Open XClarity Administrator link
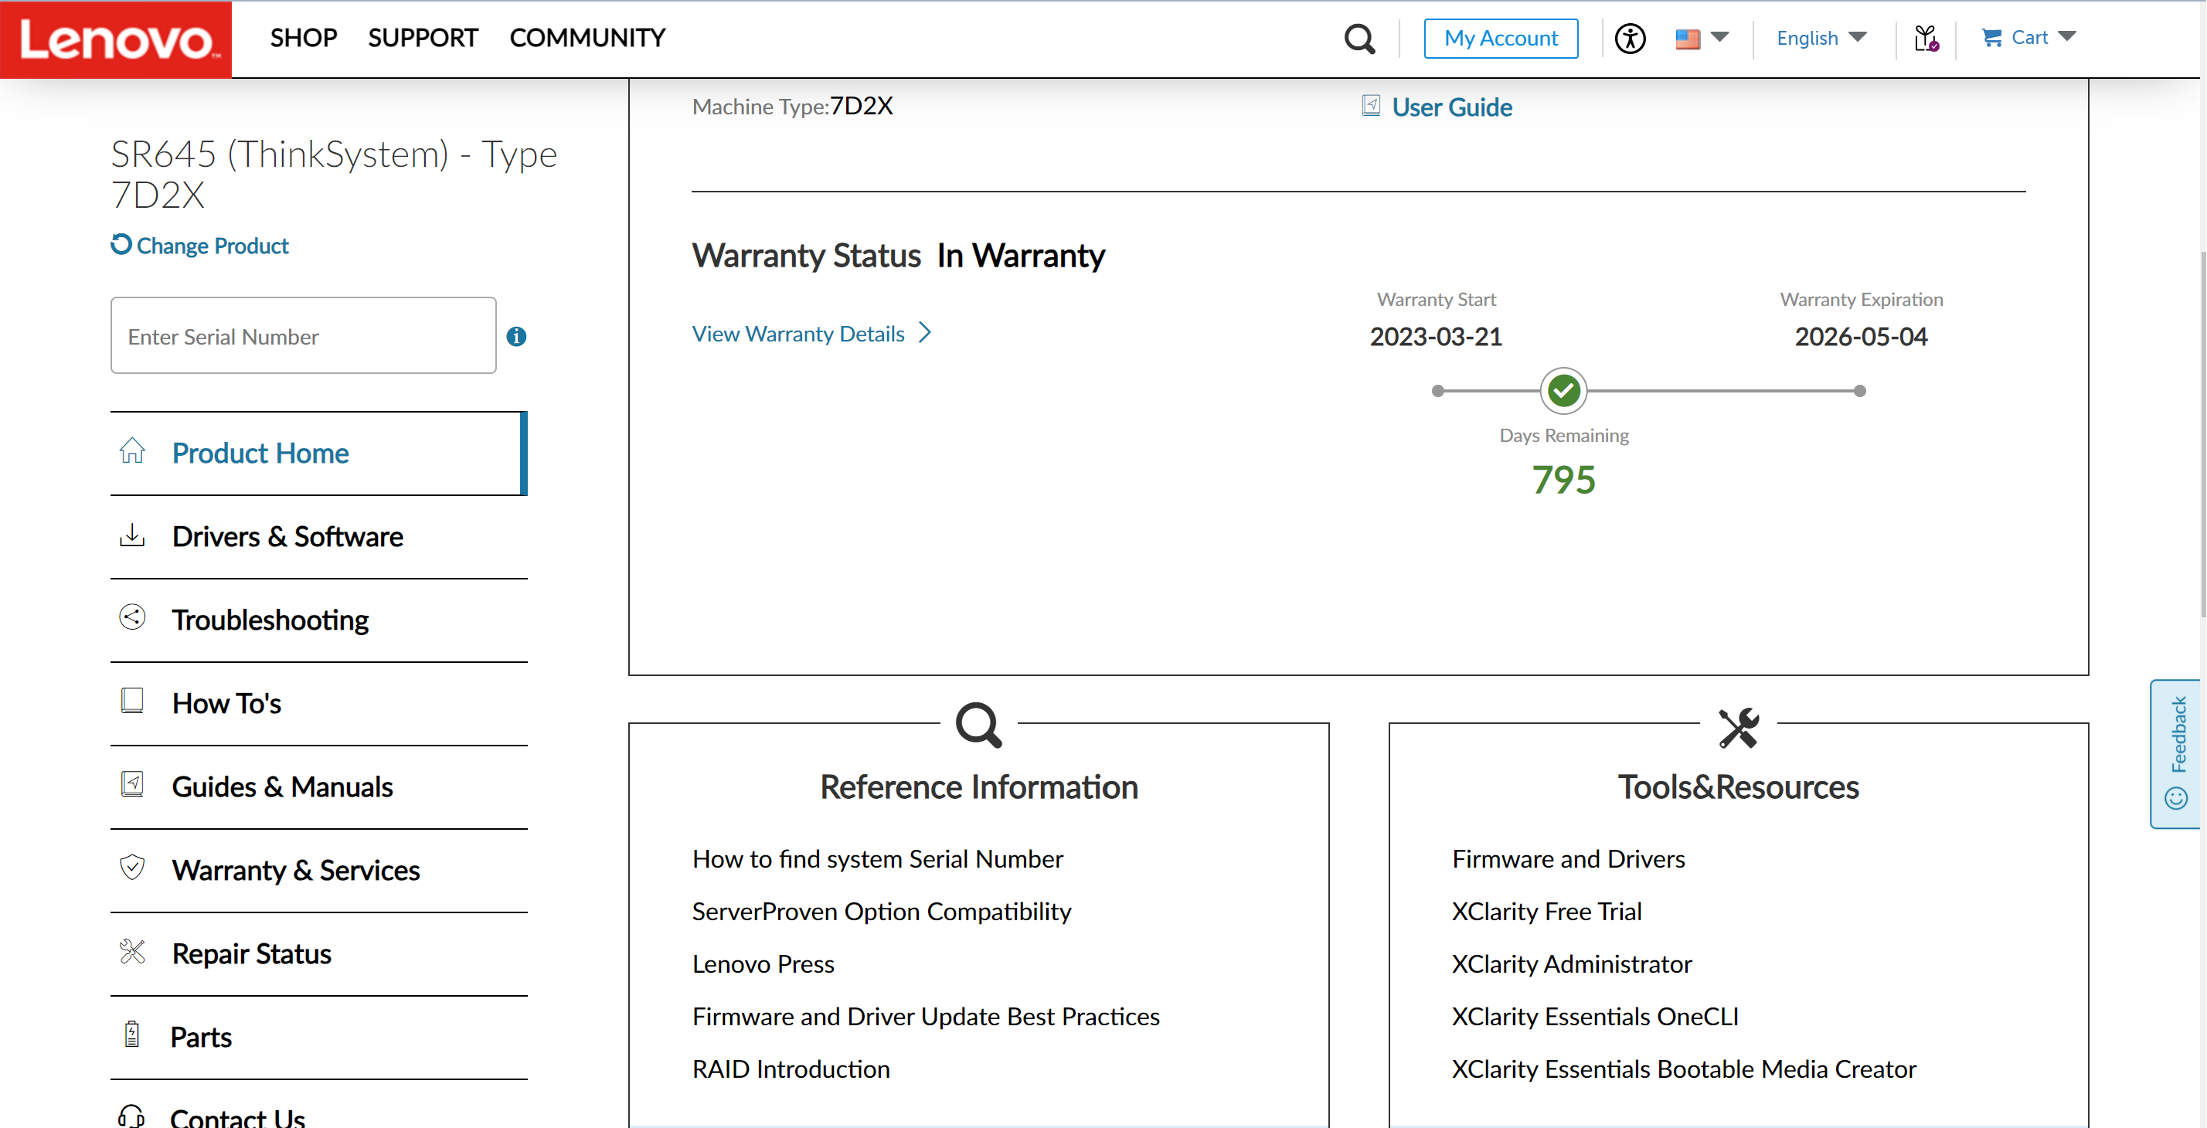The width and height of the screenshot is (2207, 1128). click(x=1571, y=963)
